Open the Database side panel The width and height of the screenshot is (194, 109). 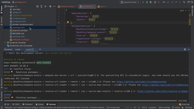tap(192, 11)
